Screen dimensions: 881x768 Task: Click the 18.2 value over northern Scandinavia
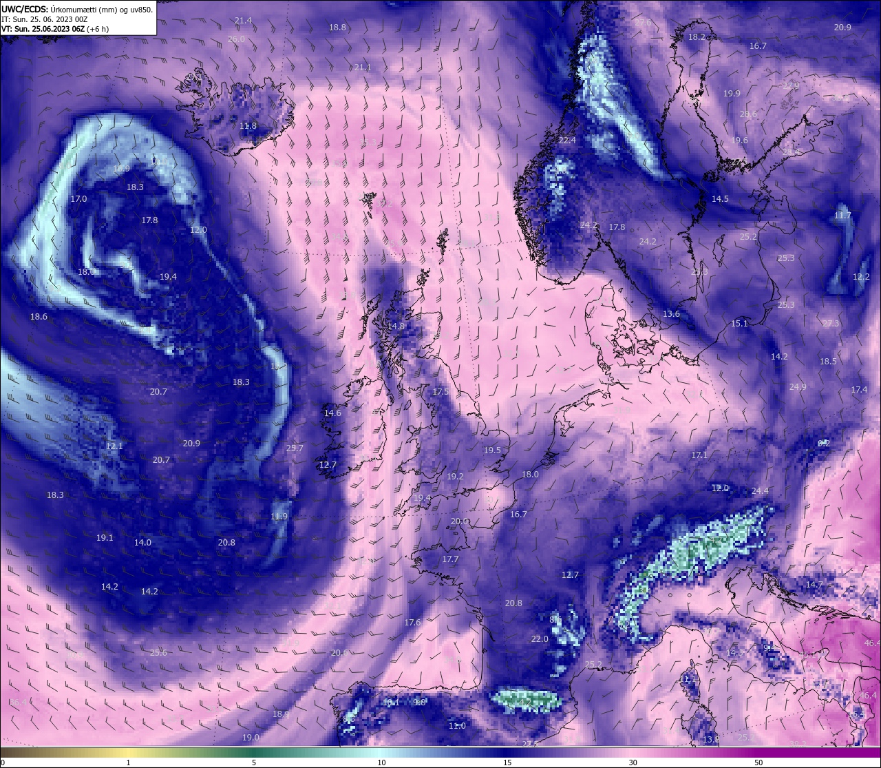697,37
